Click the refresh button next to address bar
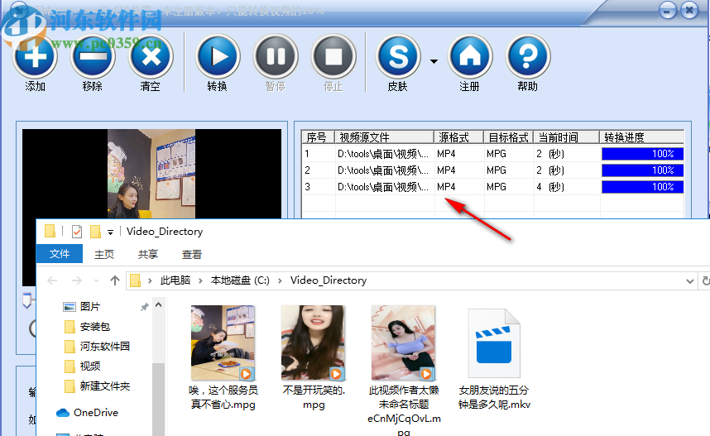Screen dimensions: 710x436 click(x=705, y=281)
